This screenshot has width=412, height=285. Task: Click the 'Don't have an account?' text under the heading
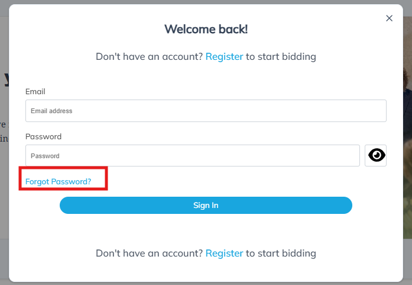pyautogui.click(x=149, y=57)
